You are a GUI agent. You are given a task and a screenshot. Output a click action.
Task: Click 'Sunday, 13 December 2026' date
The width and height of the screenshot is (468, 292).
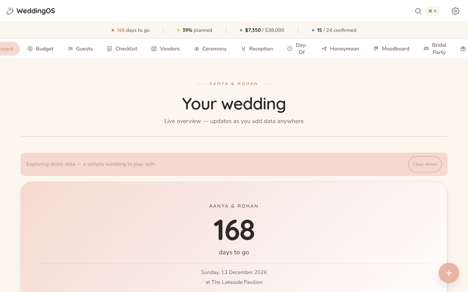point(234,272)
